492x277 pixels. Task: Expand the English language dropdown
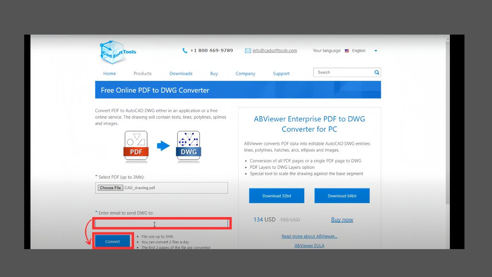[x=376, y=50]
